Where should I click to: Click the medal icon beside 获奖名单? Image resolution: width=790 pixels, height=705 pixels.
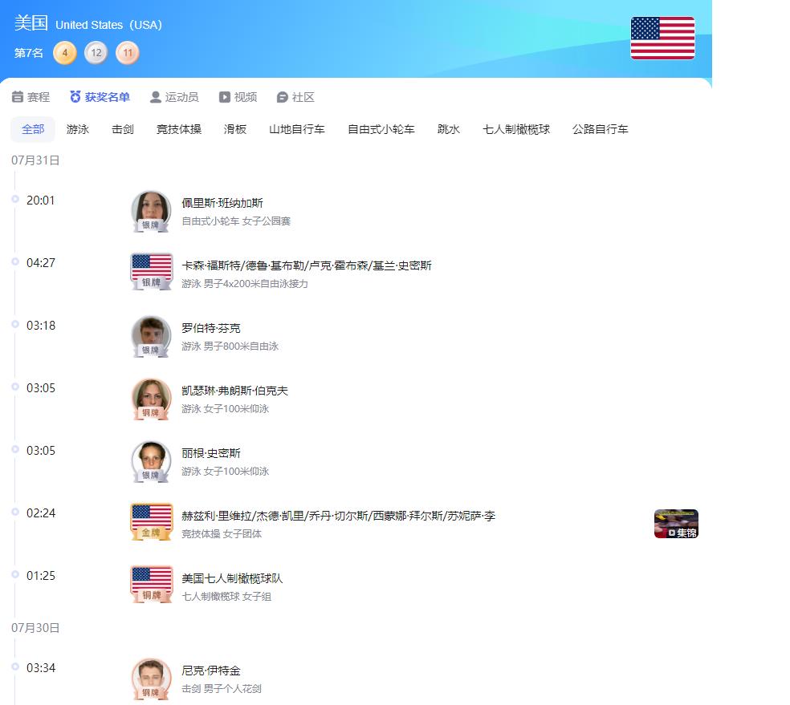pos(75,96)
